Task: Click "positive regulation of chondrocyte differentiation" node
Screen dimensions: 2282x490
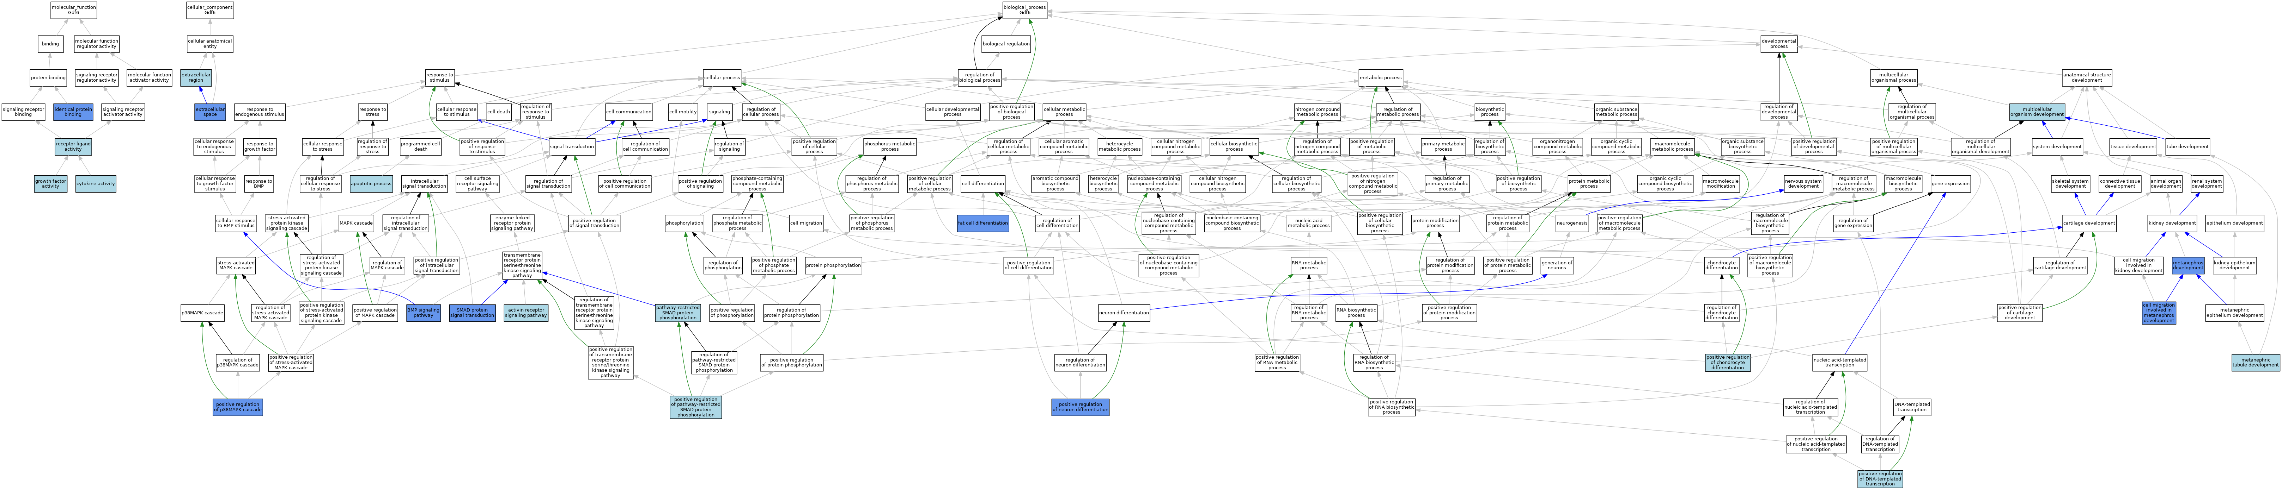Action: (x=1727, y=362)
